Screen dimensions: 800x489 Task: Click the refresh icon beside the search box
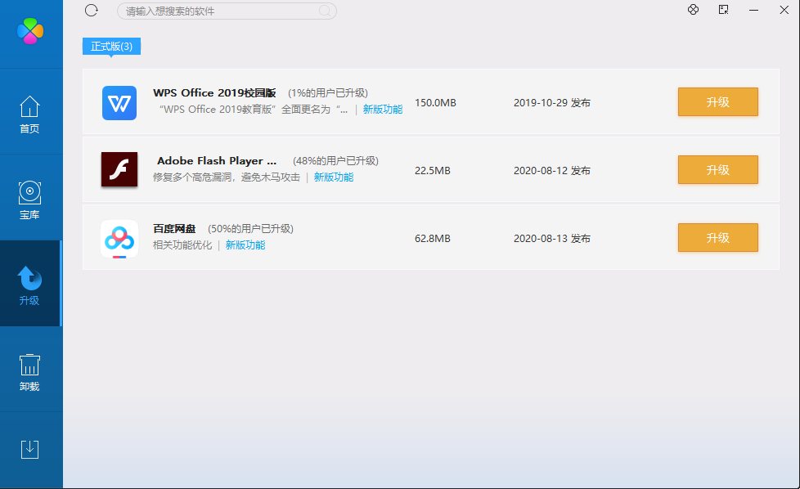[x=92, y=10]
